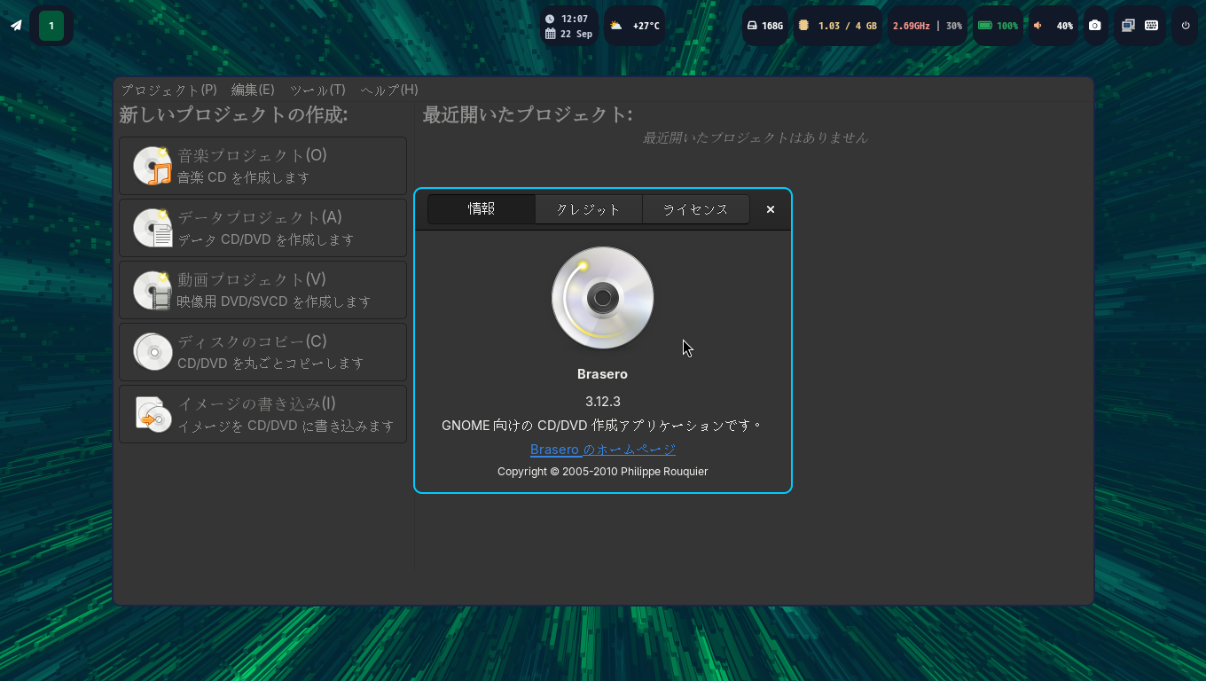The width and height of the screenshot is (1206, 681).
Task: Open the プロジェクト(P) menu
Action: (x=168, y=90)
